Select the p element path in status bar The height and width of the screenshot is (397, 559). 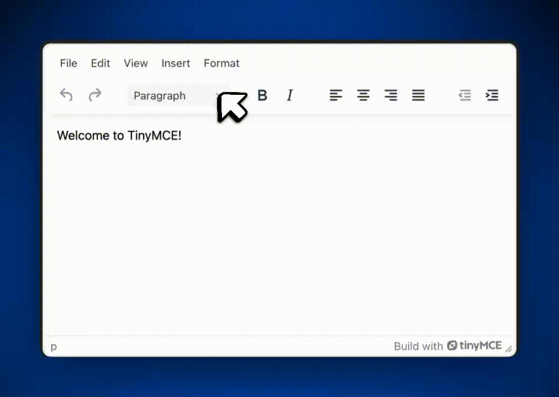coord(54,346)
